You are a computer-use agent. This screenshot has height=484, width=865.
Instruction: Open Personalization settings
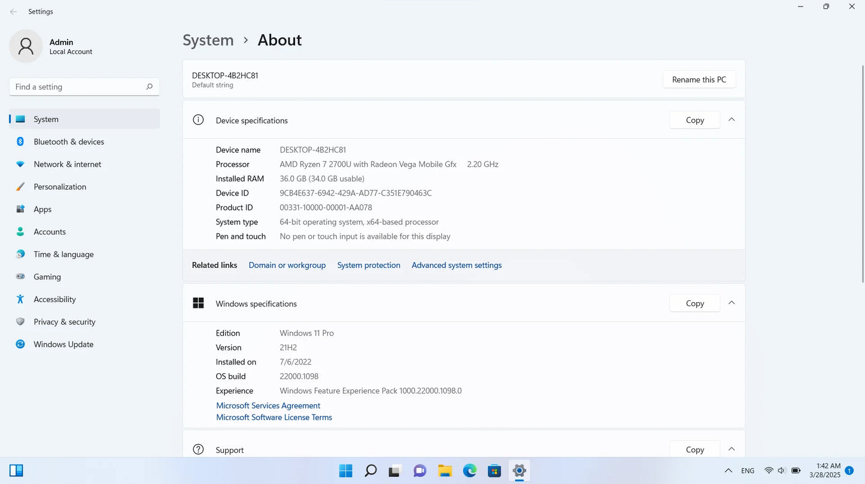(60, 186)
